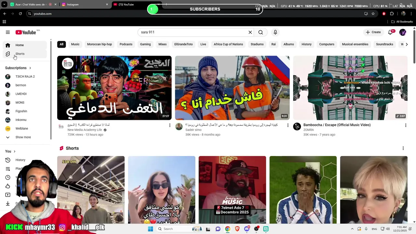Screen dimensions: 416x234
Task: Open the Bamboocha / Escape video title
Action: click(337, 125)
